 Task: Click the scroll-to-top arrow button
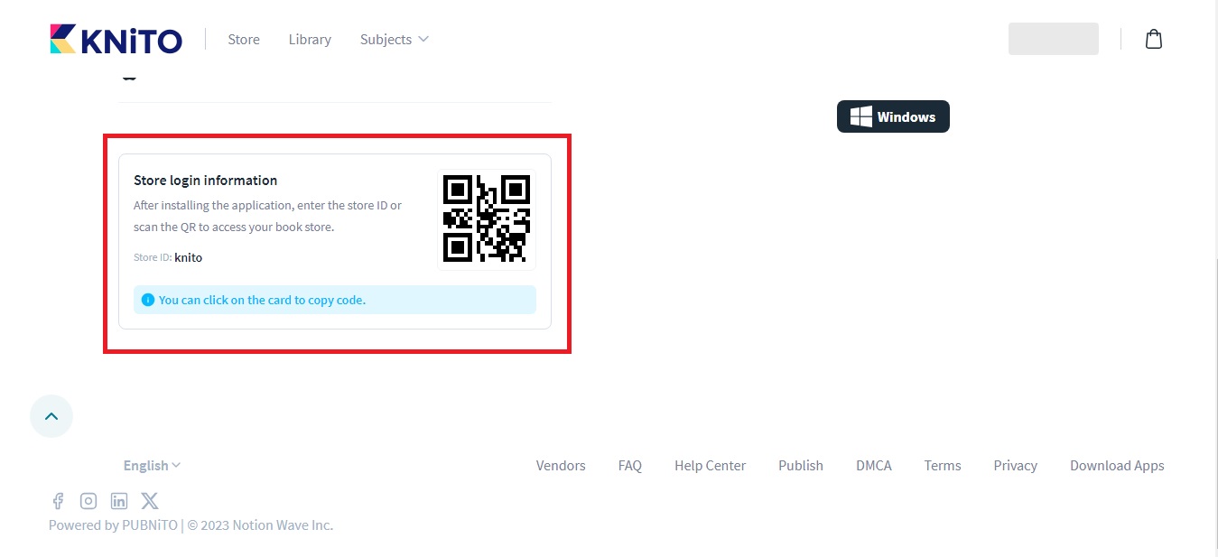[51, 416]
